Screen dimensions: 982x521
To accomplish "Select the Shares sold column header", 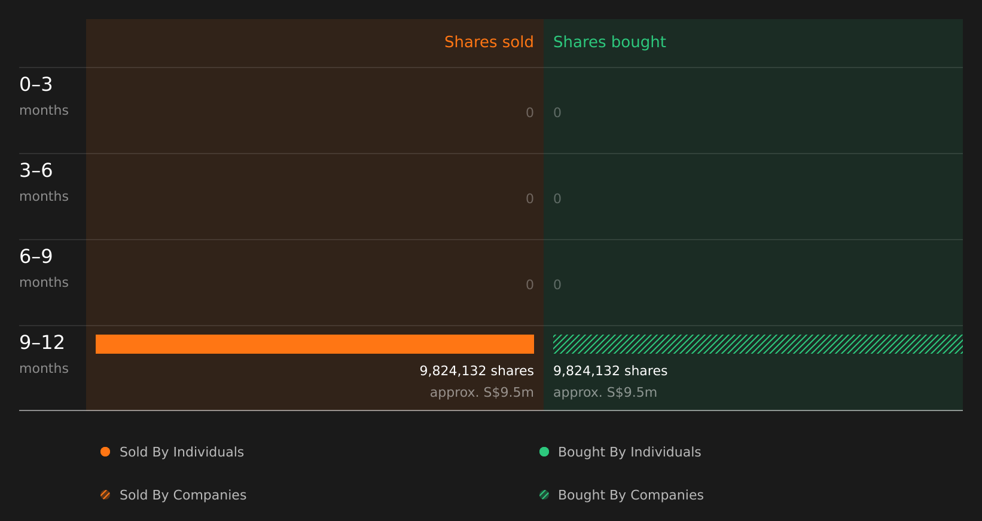I will (489, 42).
